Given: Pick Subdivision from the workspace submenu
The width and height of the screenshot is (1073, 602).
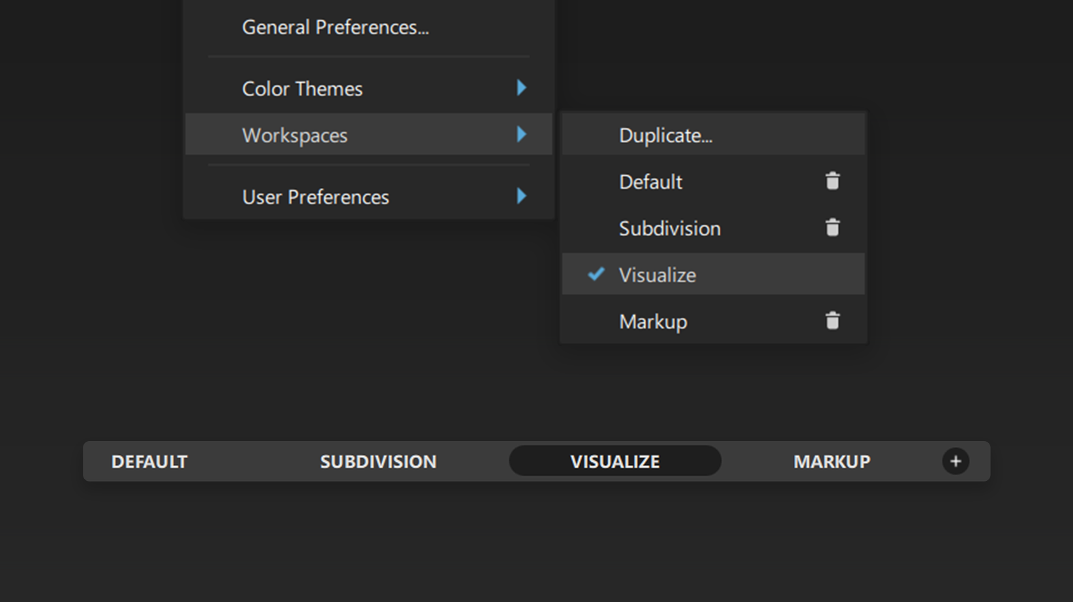Looking at the screenshot, I should (x=669, y=229).
